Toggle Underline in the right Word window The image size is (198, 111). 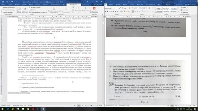(110, 11)
